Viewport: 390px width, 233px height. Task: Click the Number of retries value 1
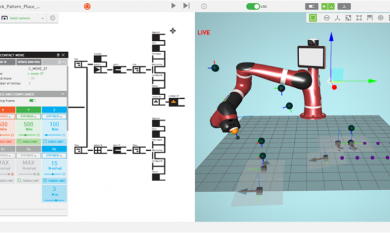click(29, 83)
